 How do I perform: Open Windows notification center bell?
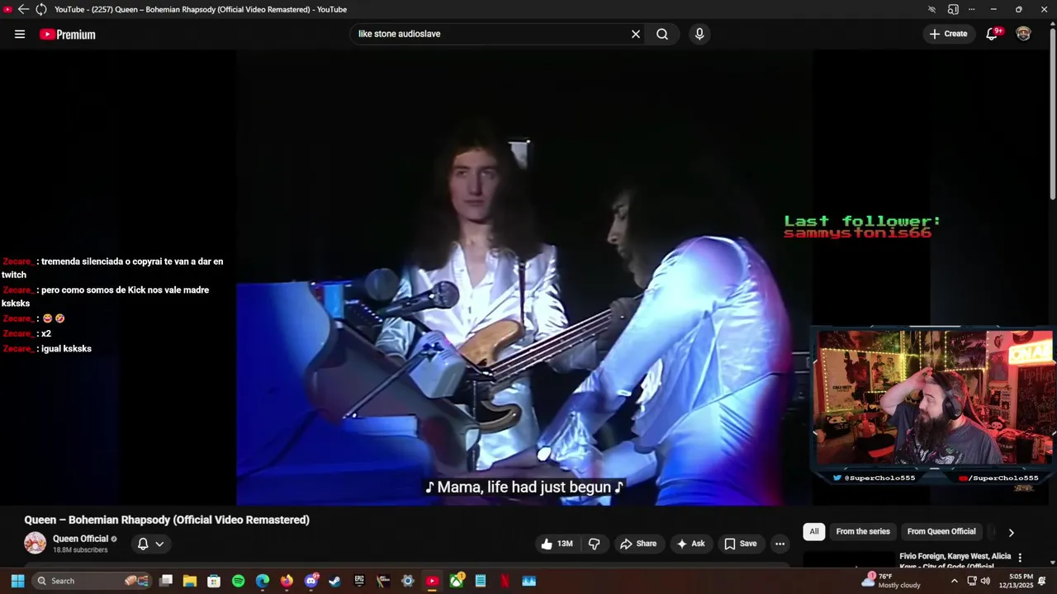pos(1042,581)
